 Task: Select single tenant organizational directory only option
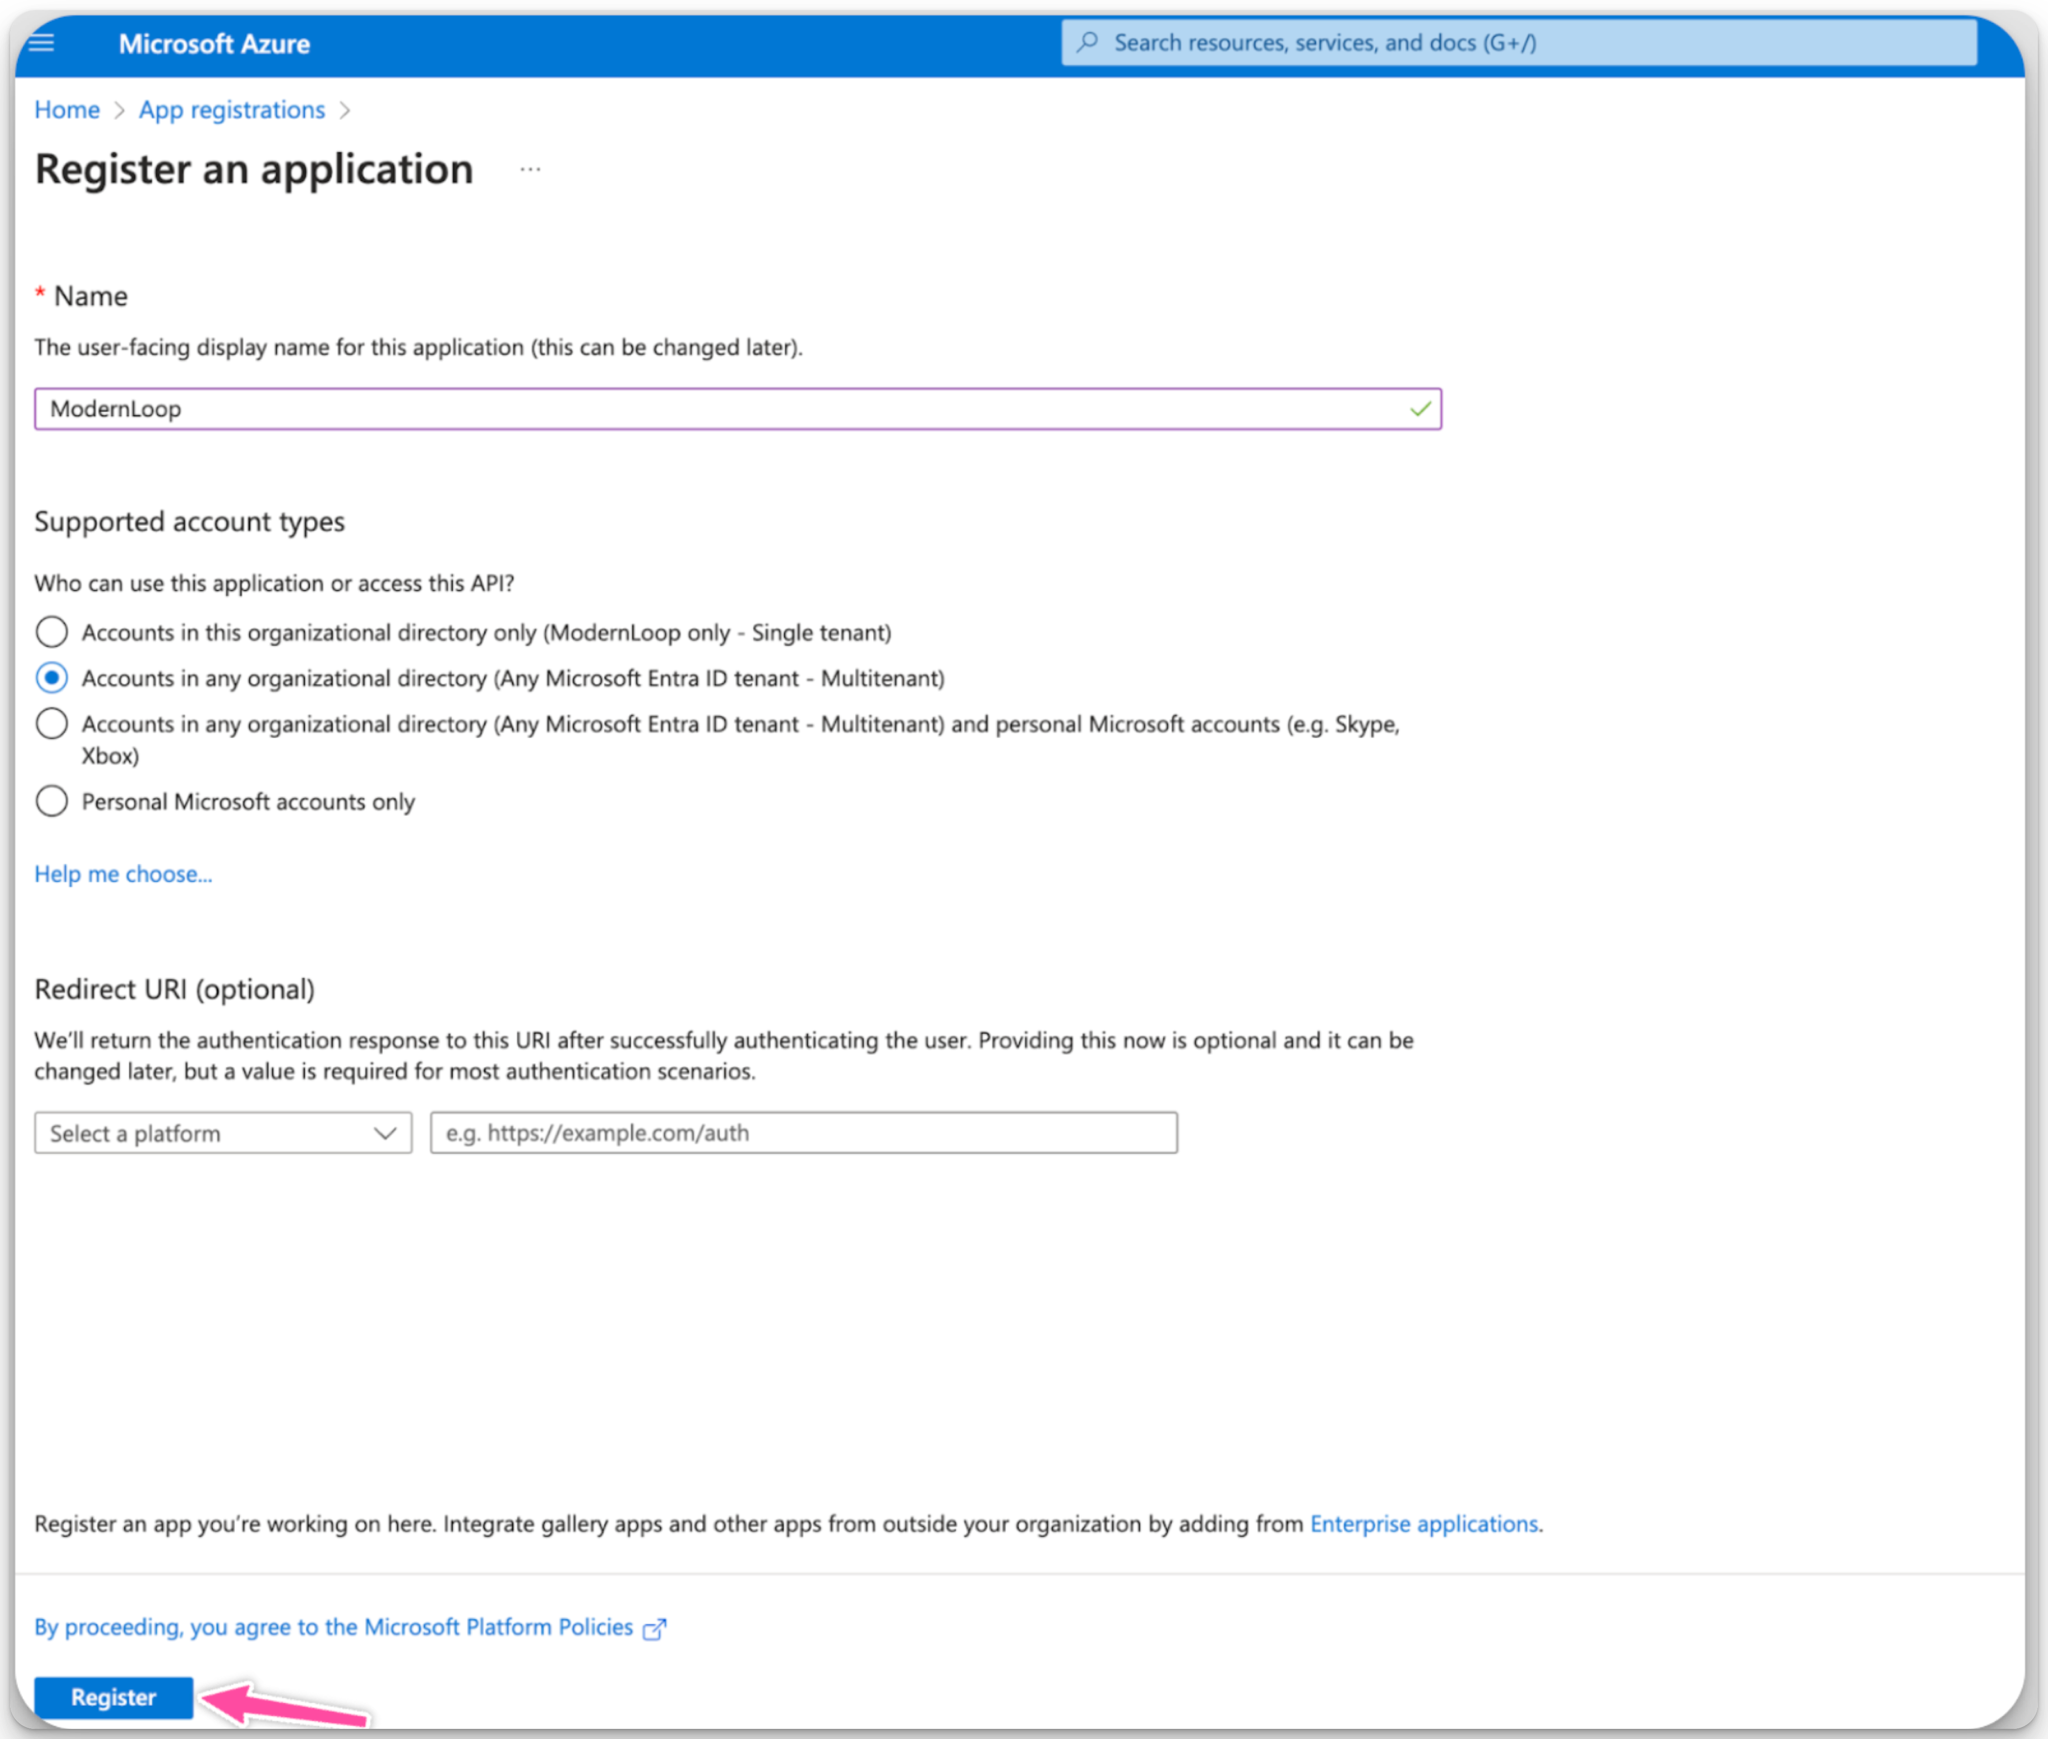coord(51,632)
